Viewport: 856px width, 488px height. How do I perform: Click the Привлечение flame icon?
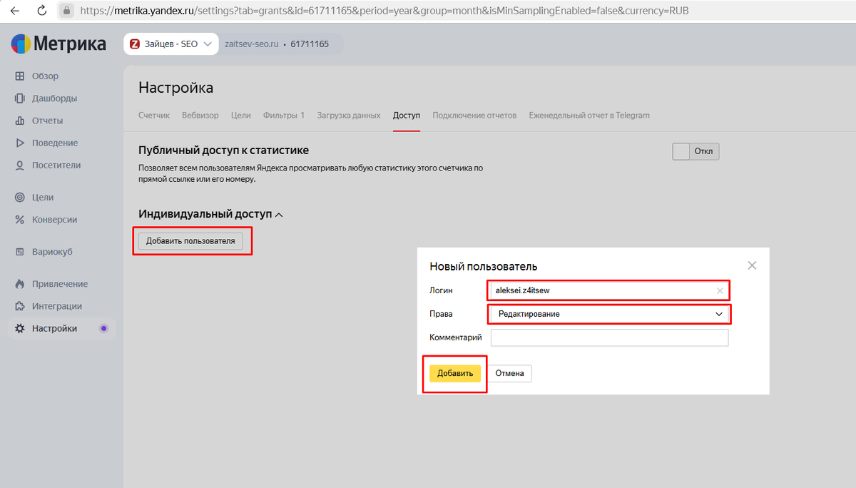(x=20, y=284)
